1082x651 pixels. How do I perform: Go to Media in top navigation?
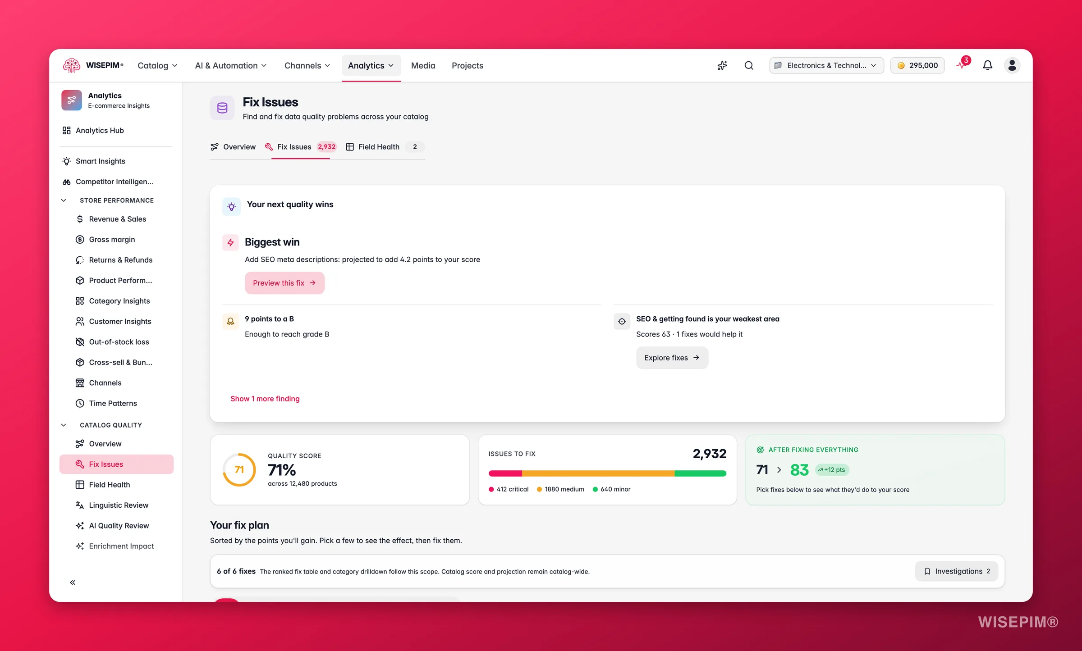click(423, 65)
